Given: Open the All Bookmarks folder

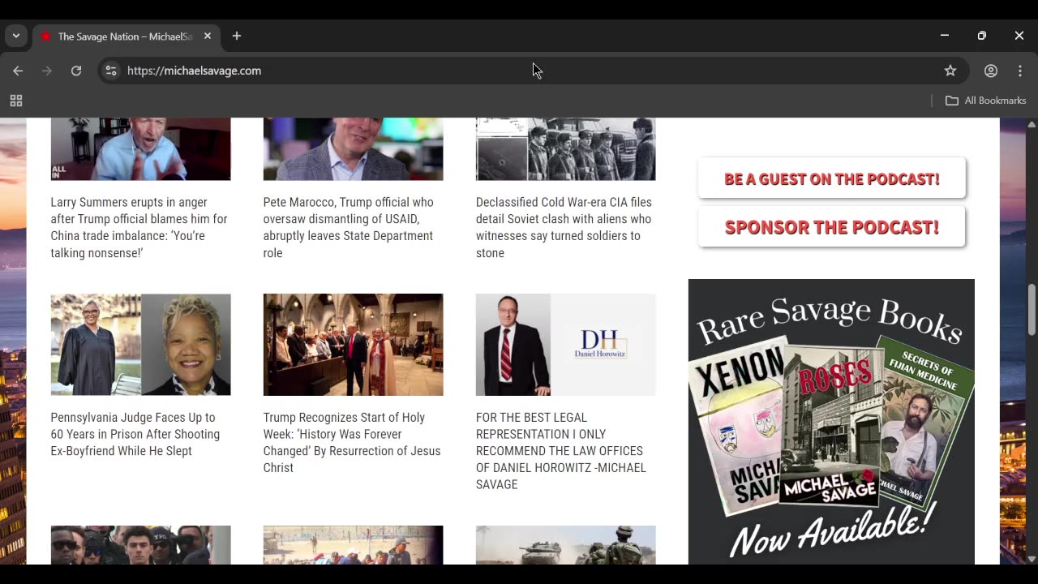Looking at the screenshot, I should [x=986, y=101].
